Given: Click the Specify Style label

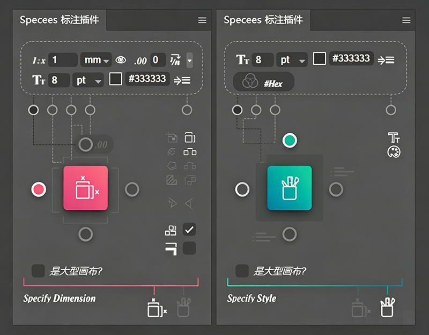Looking at the screenshot, I should point(252,299).
